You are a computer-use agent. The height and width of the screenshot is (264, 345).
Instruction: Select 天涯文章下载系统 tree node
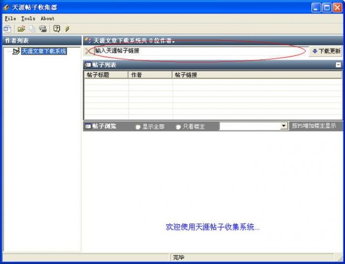click(44, 51)
